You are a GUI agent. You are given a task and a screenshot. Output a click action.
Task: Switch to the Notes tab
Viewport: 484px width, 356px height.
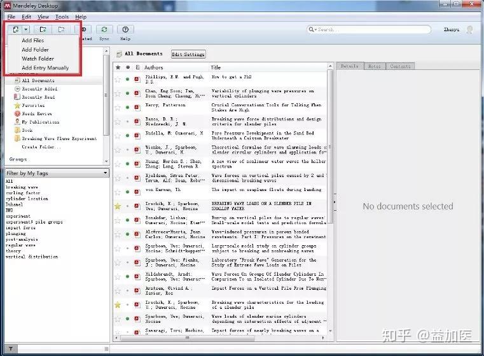coord(375,66)
